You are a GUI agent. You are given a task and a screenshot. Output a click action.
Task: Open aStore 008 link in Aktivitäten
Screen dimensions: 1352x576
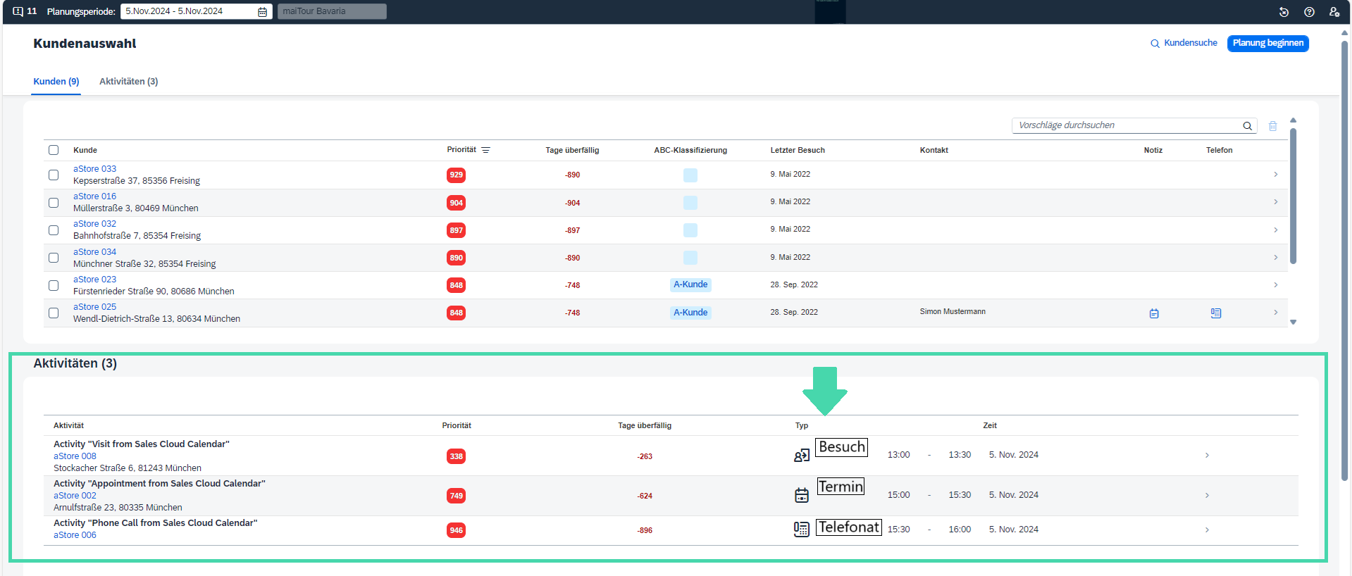[75, 456]
